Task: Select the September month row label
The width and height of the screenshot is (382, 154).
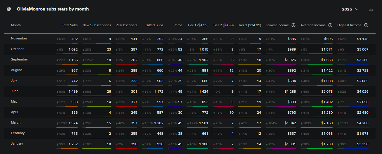Action: coord(20,59)
